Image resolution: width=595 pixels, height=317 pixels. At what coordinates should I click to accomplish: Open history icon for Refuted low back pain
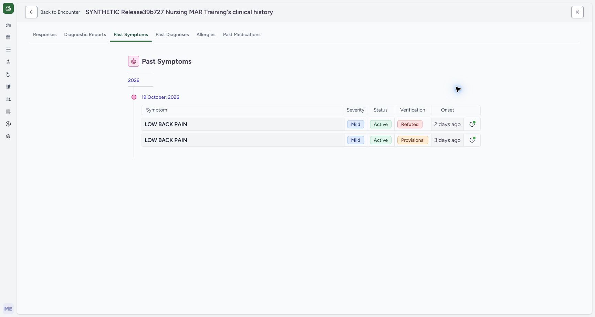pyautogui.click(x=472, y=124)
